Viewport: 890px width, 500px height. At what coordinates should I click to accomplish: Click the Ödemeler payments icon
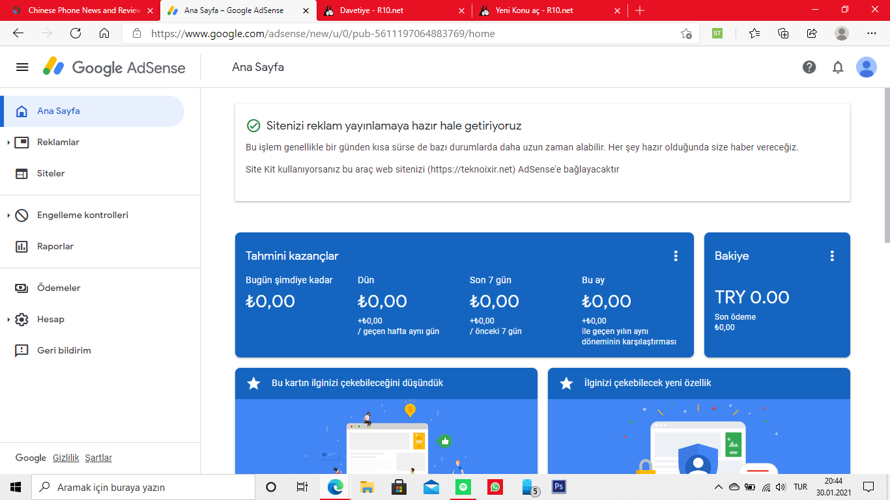tap(22, 288)
